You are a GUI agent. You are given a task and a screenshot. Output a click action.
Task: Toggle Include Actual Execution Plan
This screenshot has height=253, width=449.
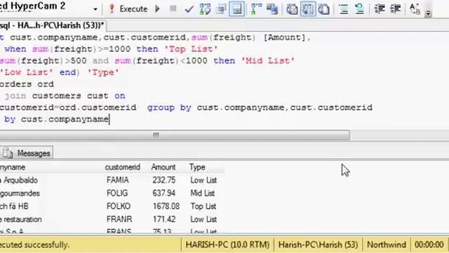click(x=256, y=9)
